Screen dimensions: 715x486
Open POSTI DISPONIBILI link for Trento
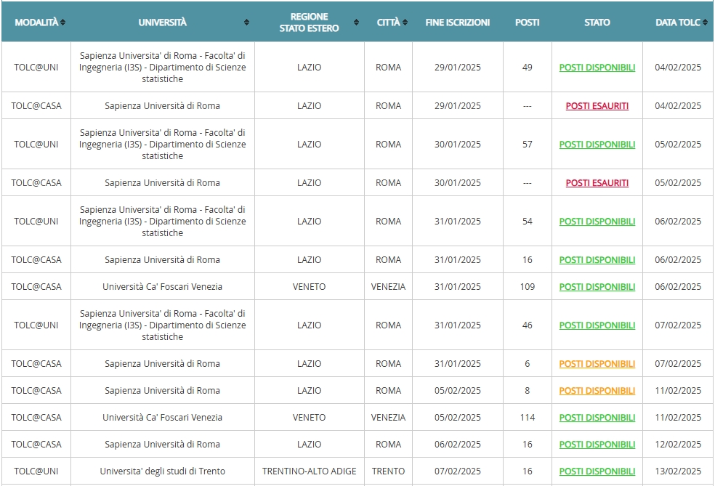597,471
